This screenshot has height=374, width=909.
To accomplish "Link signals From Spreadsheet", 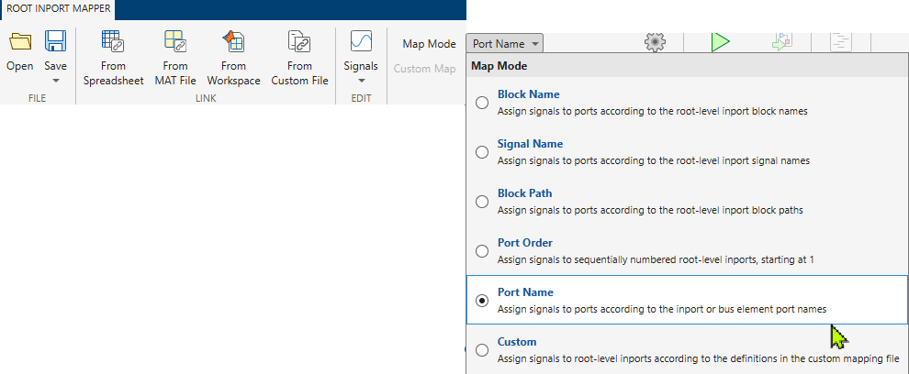I will (113, 59).
